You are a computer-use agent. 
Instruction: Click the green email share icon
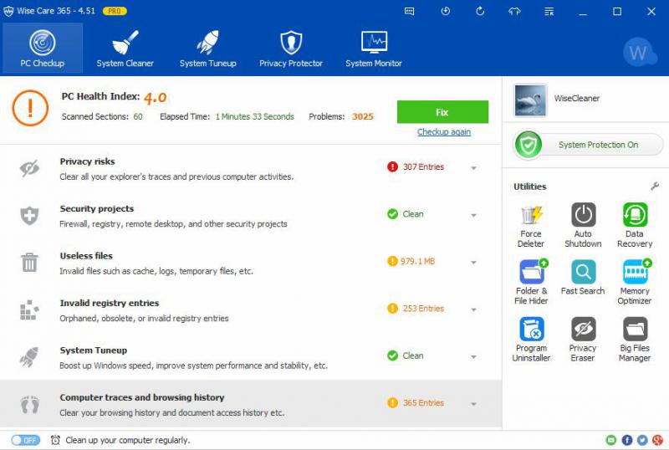coord(611,440)
